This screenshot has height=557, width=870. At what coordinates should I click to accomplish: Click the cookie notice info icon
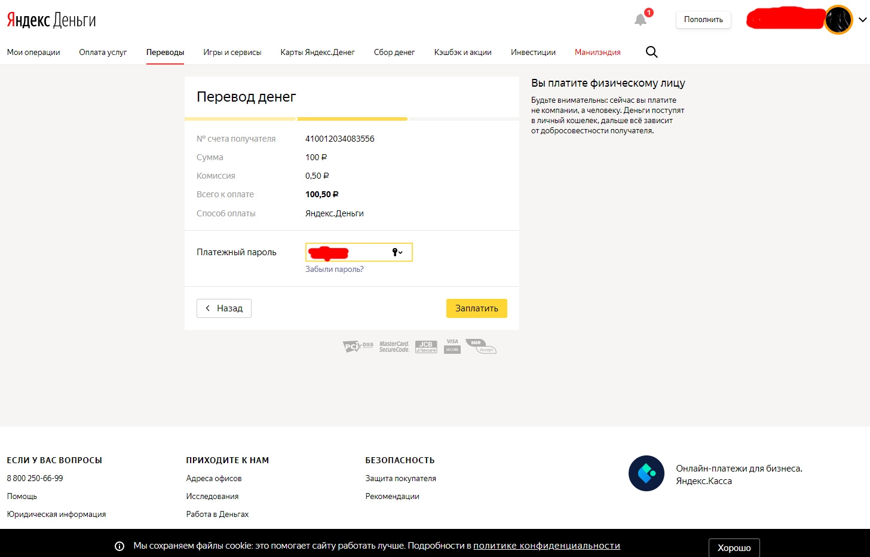coord(120,546)
